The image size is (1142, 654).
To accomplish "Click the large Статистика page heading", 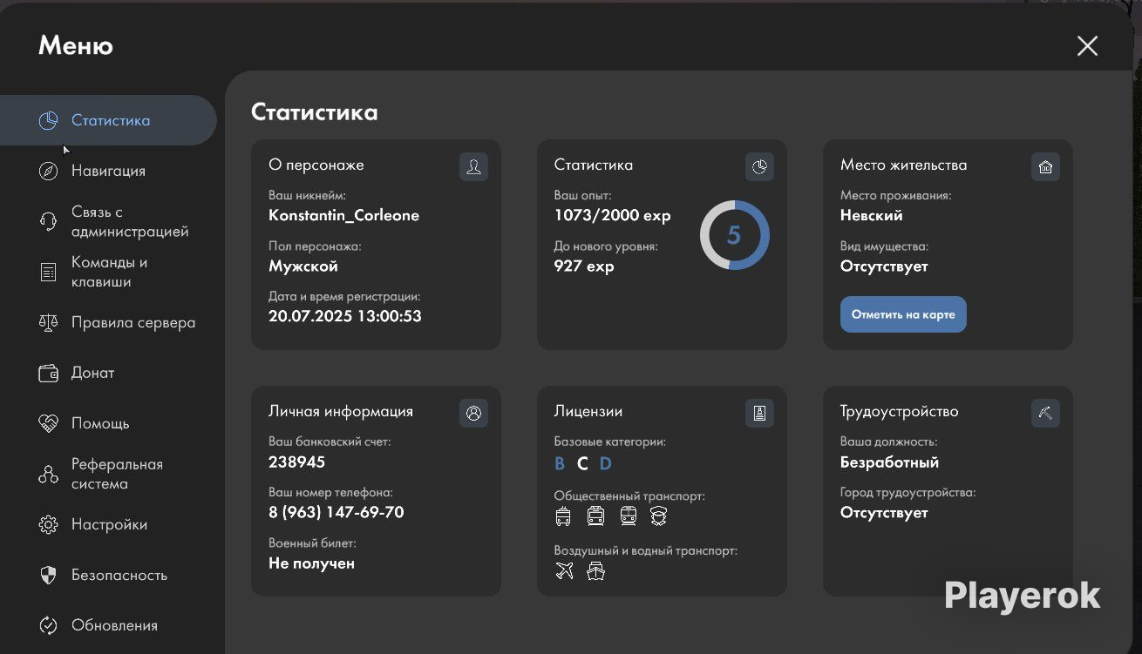I will [315, 111].
